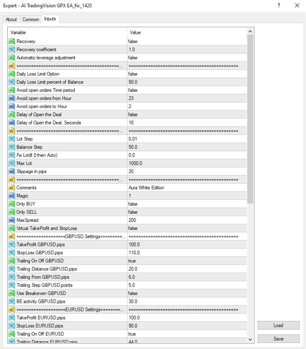Select the Only BUY false value
Screen dimensions: 306x349
(187, 204)
